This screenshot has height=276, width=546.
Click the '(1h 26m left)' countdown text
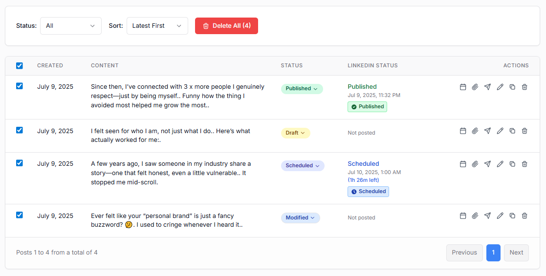click(x=363, y=180)
